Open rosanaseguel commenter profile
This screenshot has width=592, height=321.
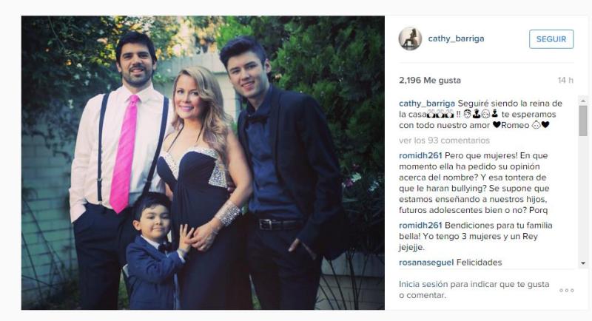pyautogui.click(x=426, y=262)
